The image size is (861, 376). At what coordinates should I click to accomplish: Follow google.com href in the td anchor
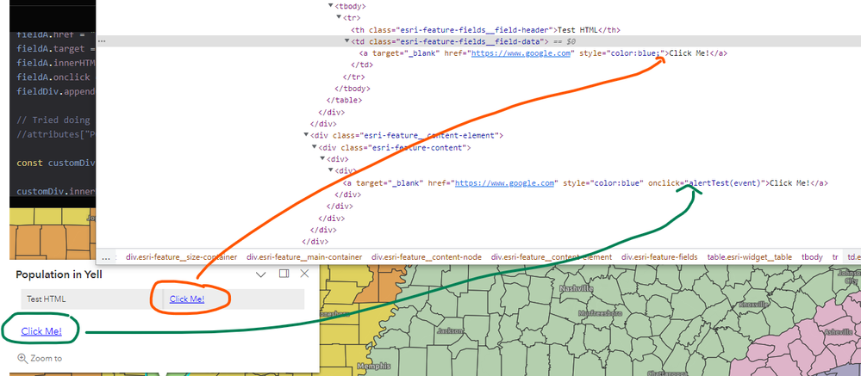(521, 53)
